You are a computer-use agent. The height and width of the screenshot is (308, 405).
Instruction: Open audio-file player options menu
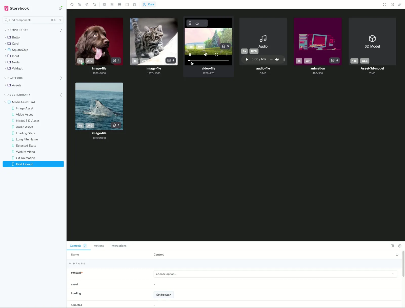tap(284, 59)
